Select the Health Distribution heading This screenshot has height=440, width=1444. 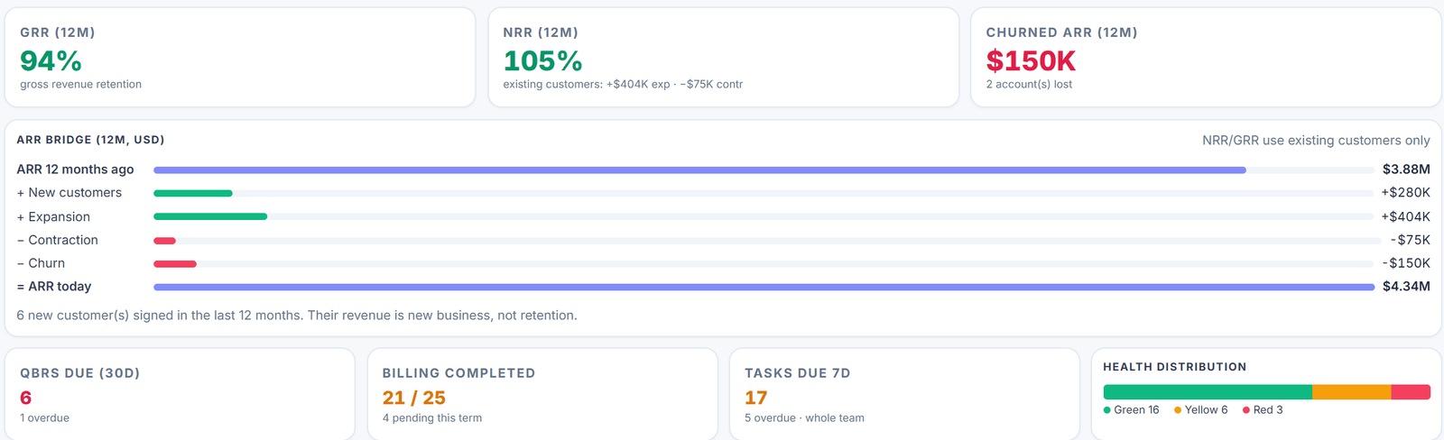(1175, 367)
